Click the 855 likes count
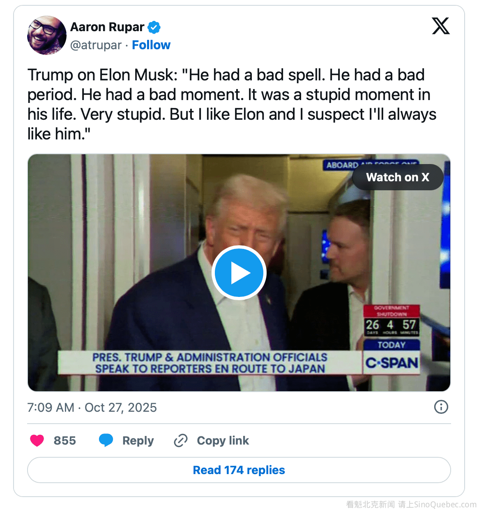The image size is (479, 511). [x=64, y=440]
